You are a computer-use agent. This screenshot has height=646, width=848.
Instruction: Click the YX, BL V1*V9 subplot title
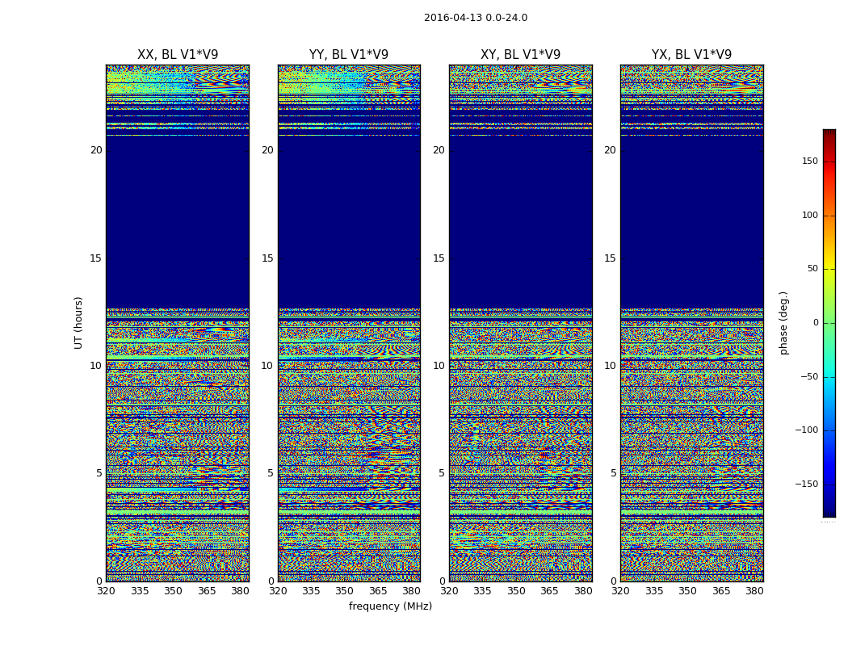point(691,55)
